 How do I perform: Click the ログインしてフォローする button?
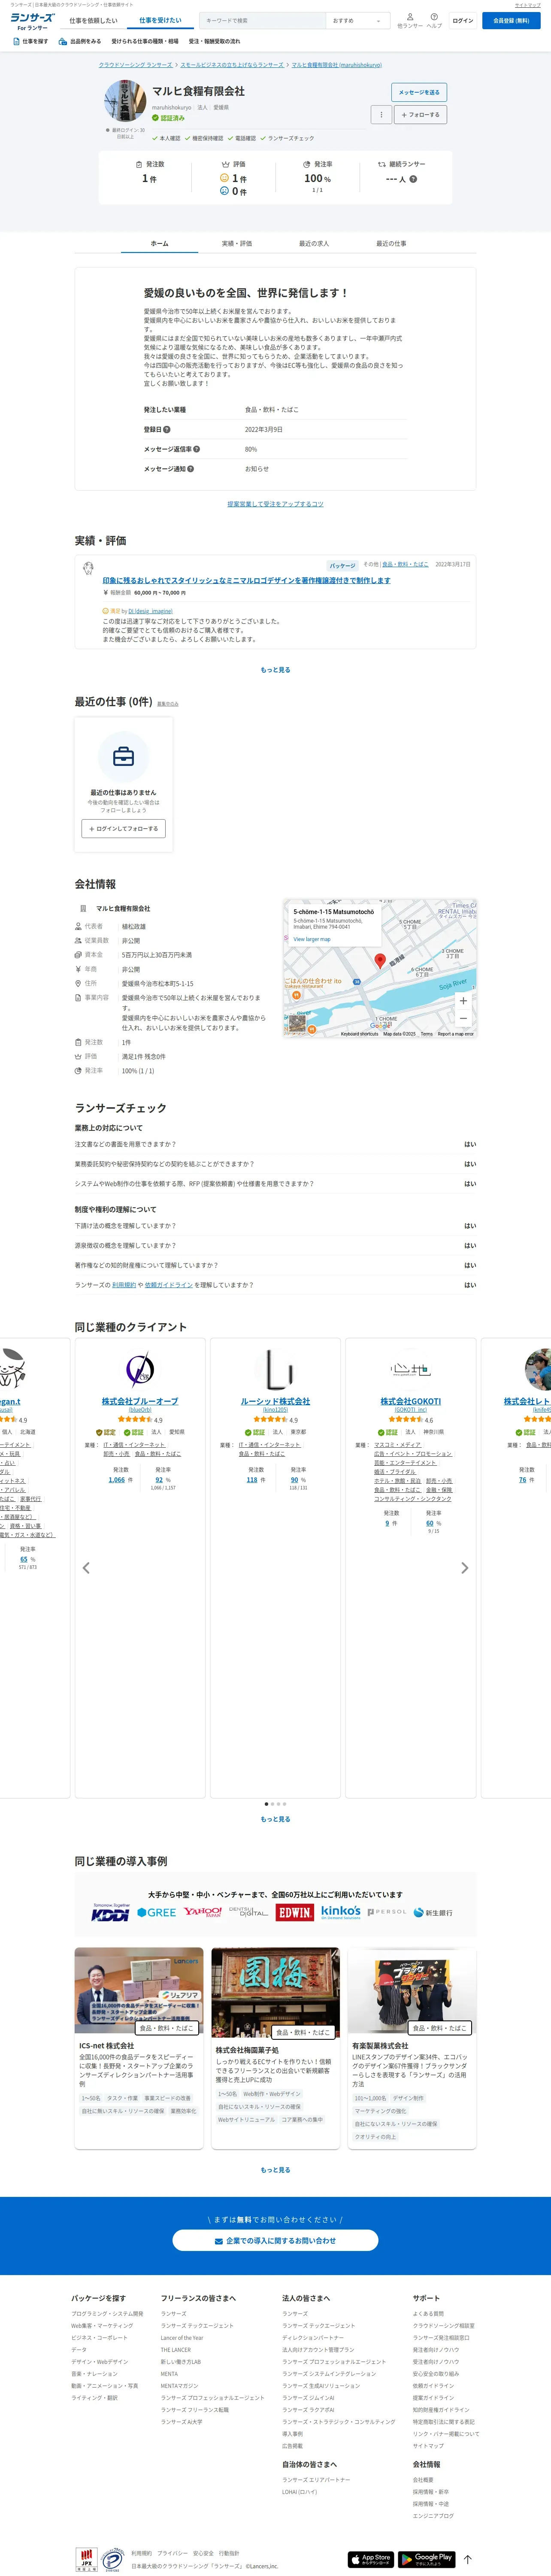point(124,828)
